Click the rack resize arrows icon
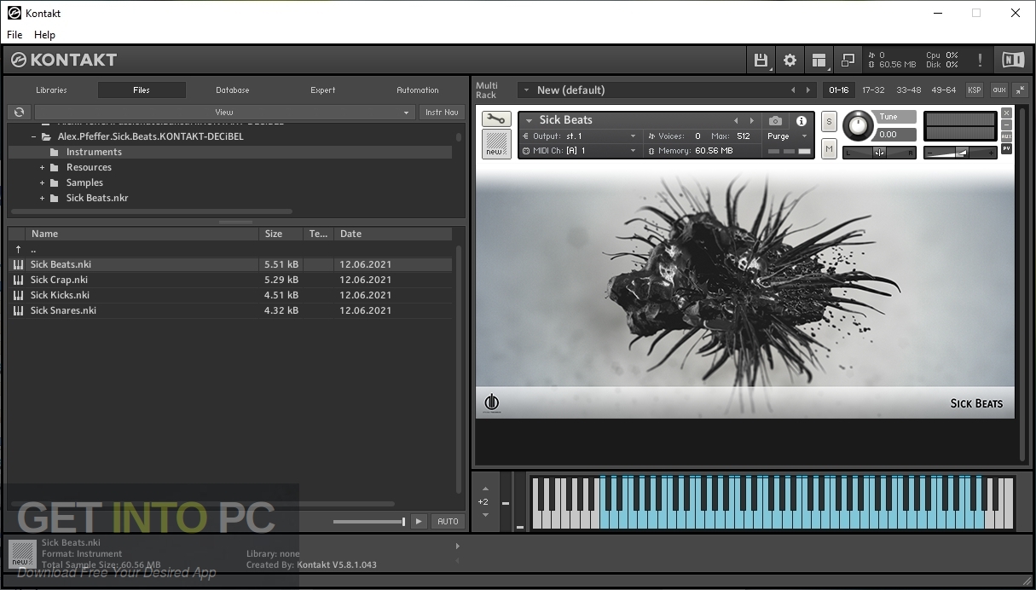 (x=1020, y=90)
